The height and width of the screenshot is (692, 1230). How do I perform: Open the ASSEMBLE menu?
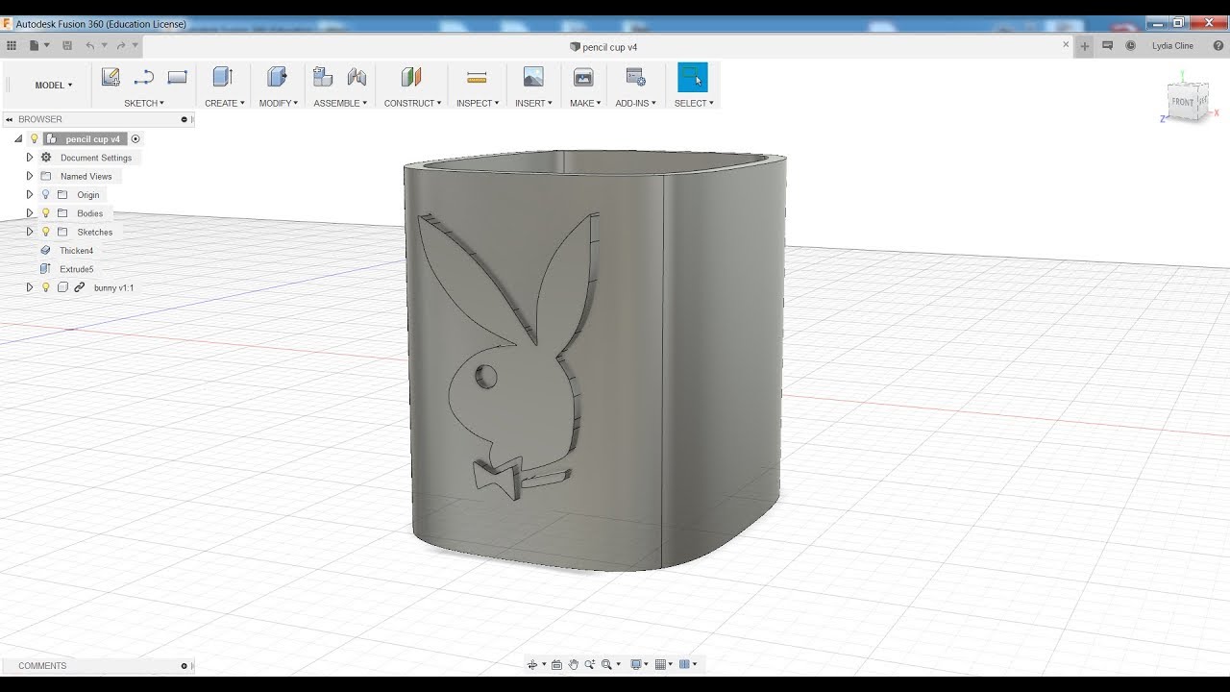click(340, 103)
